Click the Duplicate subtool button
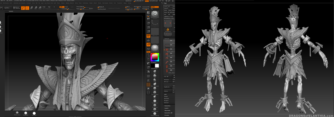Image resolution: width=334 pixels, height=117 pixels. pos(167,87)
